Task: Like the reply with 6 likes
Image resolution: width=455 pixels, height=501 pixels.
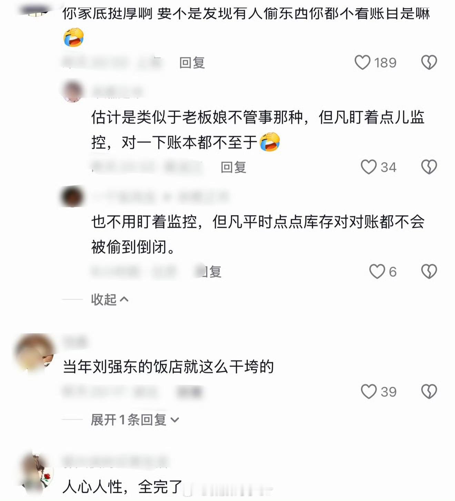Action: click(x=377, y=272)
